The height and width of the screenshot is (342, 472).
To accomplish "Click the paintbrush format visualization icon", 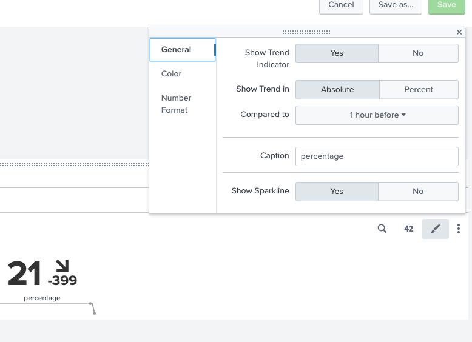I will tap(435, 229).
